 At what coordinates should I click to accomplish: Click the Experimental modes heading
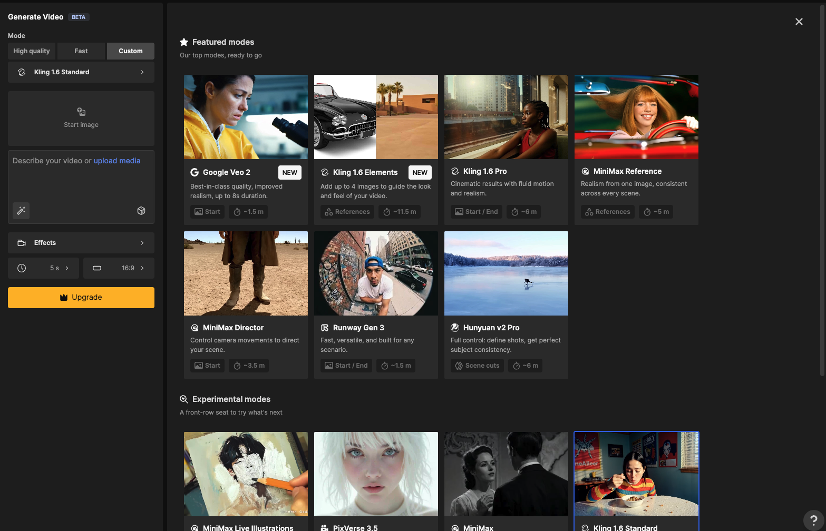pos(231,399)
